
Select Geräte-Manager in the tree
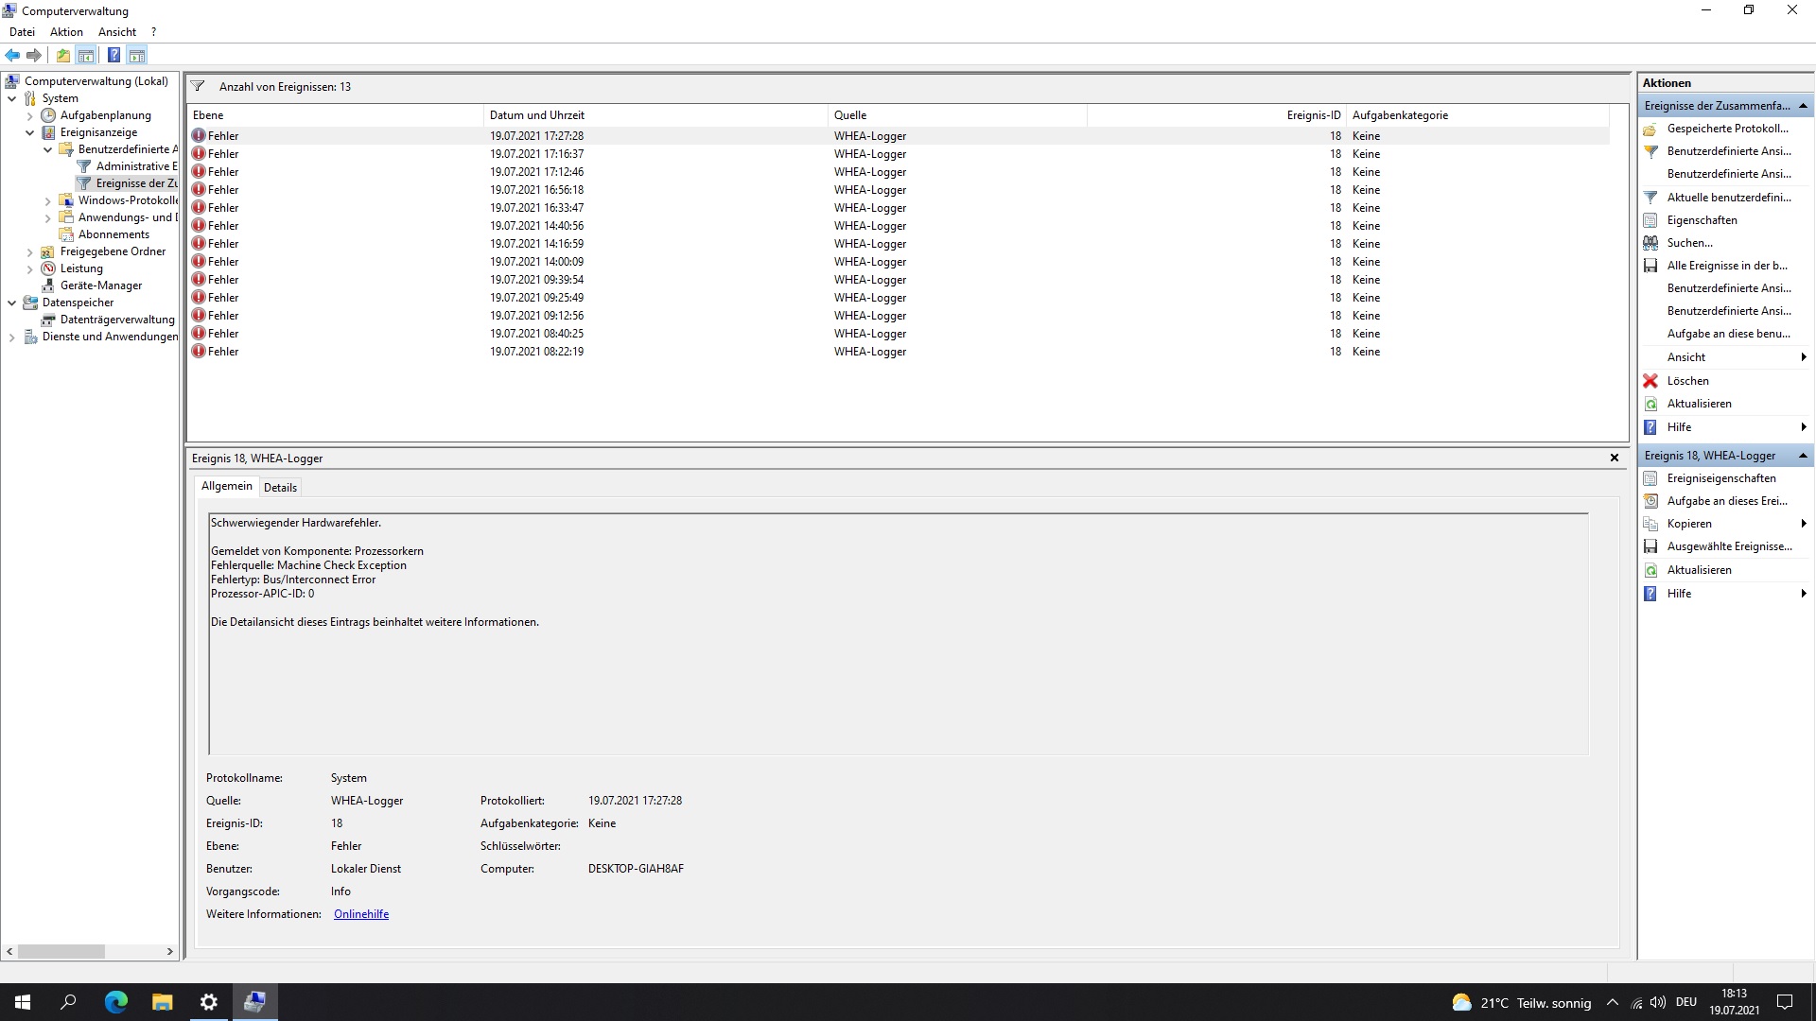click(x=100, y=286)
